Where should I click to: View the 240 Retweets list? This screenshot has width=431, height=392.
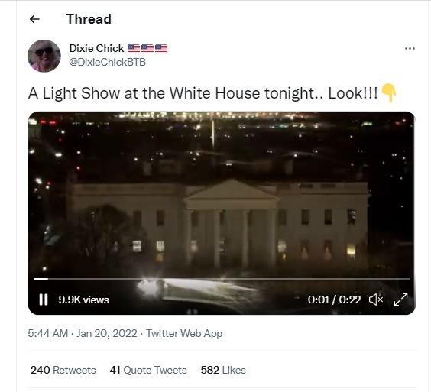[63, 370]
